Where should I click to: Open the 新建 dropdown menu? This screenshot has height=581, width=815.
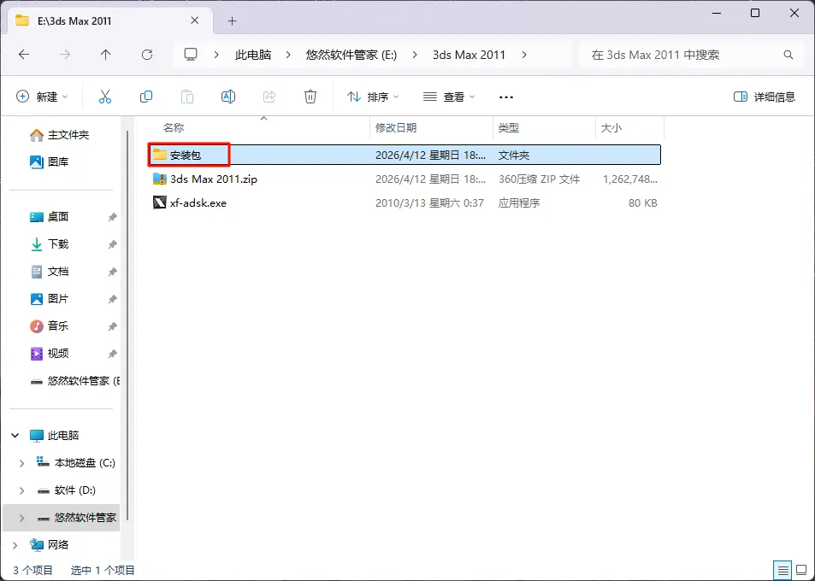coord(42,97)
